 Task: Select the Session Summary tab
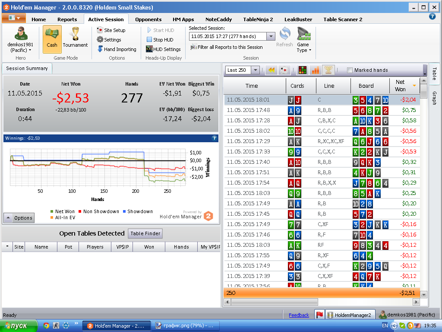[x=27, y=68]
